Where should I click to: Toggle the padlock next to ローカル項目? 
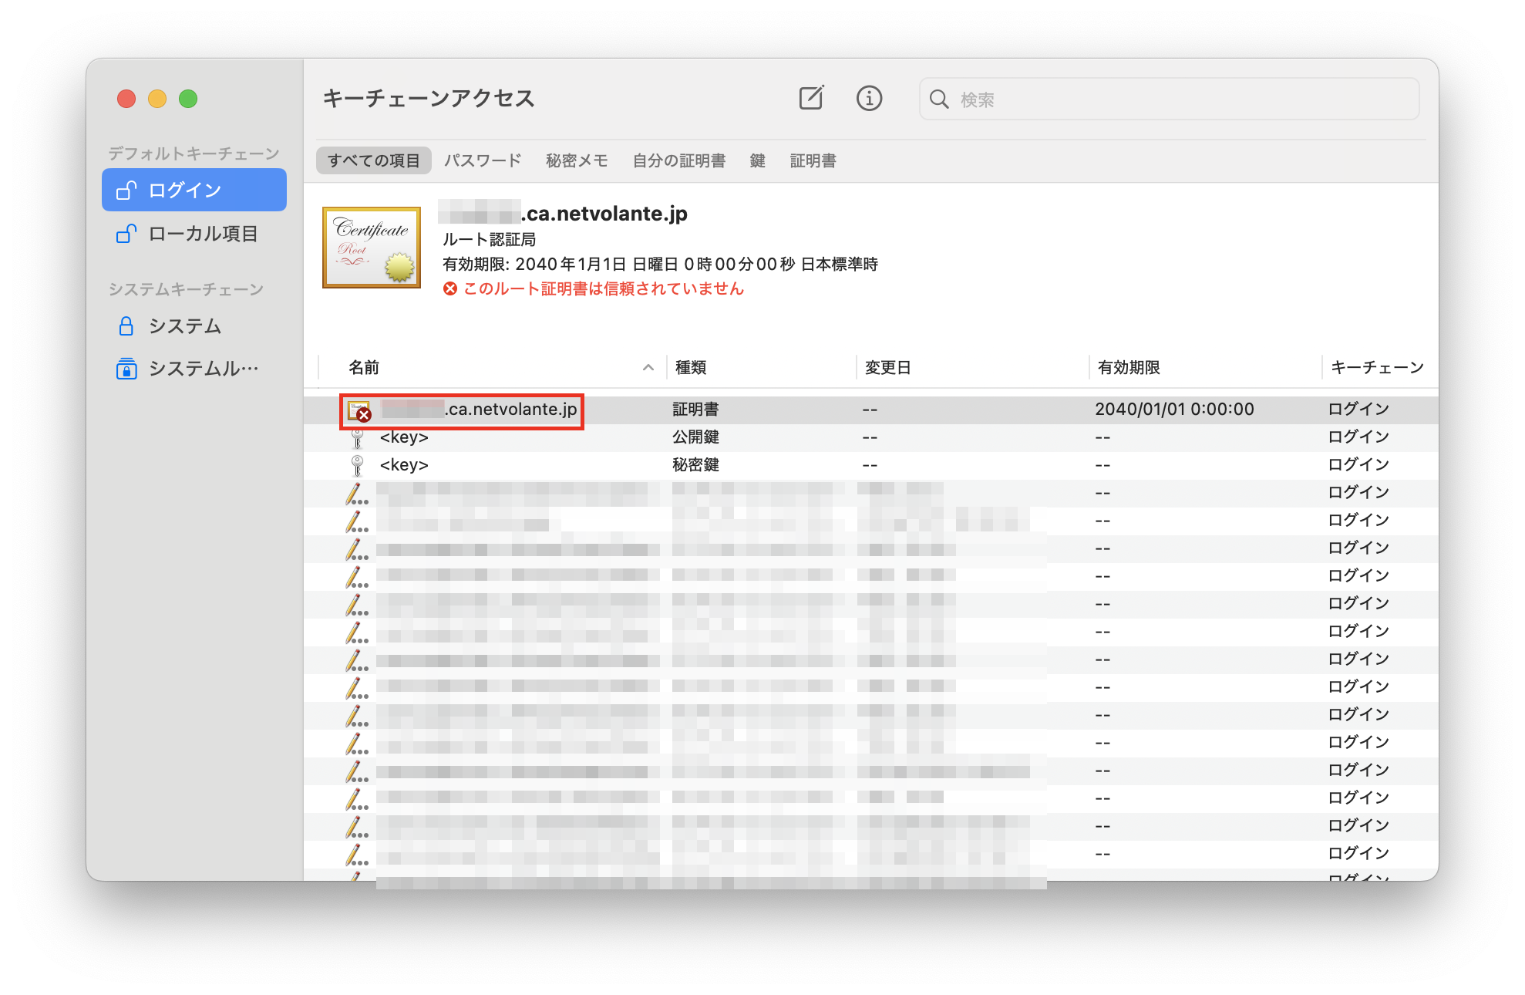(126, 234)
